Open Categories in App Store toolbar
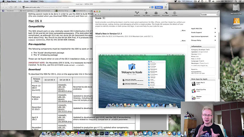This screenshot has width=244, height=137. pos(156,14)
